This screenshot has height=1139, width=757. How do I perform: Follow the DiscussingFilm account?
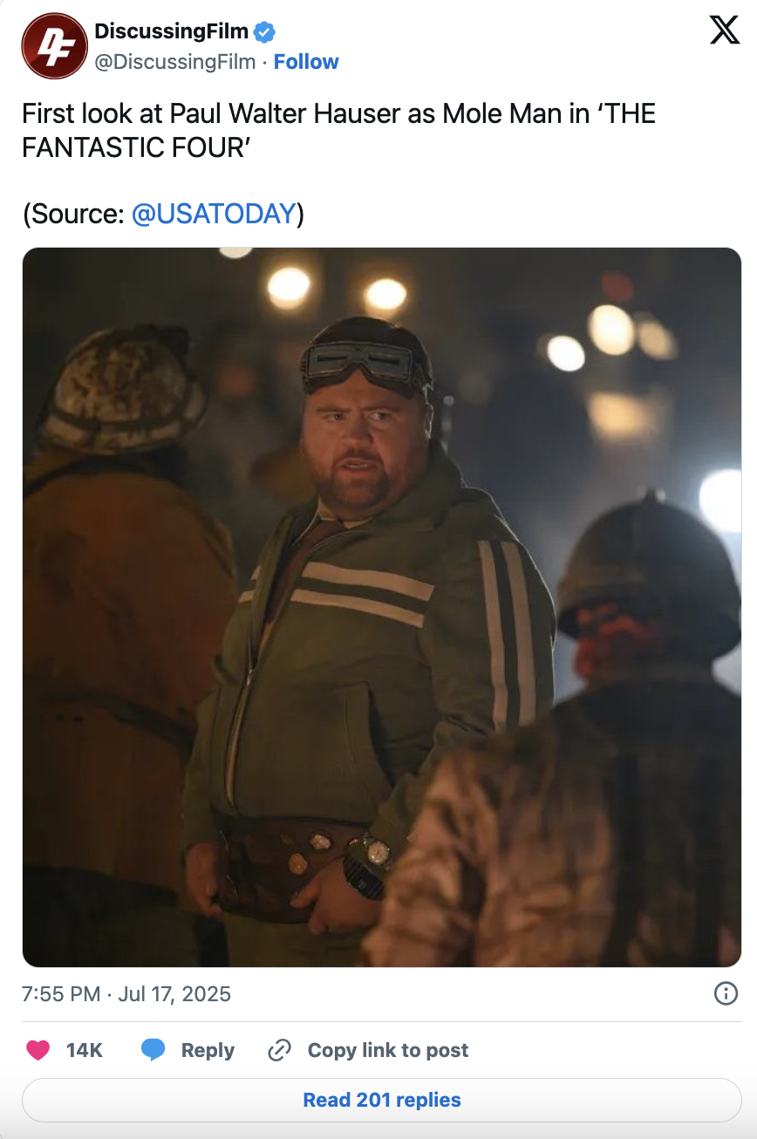(x=306, y=62)
